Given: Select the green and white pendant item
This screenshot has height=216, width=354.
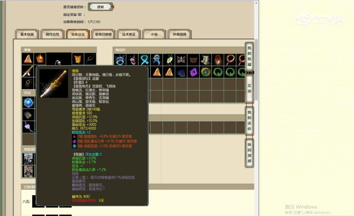Looking at the screenshot, I should [169, 60].
